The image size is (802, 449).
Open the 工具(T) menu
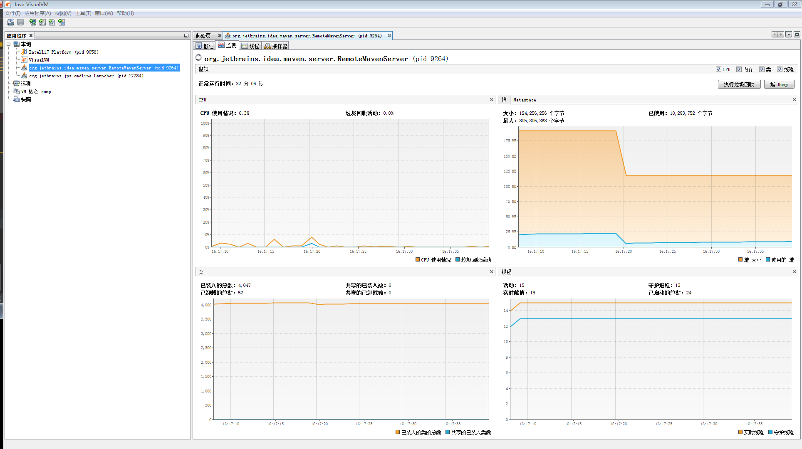tap(83, 13)
